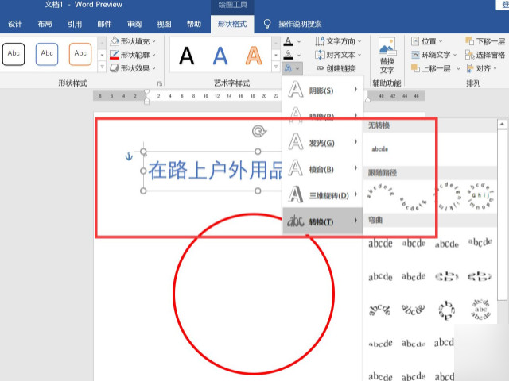Open the 环绕文字 dropdown
This screenshot has height=381, width=509.
click(433, 55)
